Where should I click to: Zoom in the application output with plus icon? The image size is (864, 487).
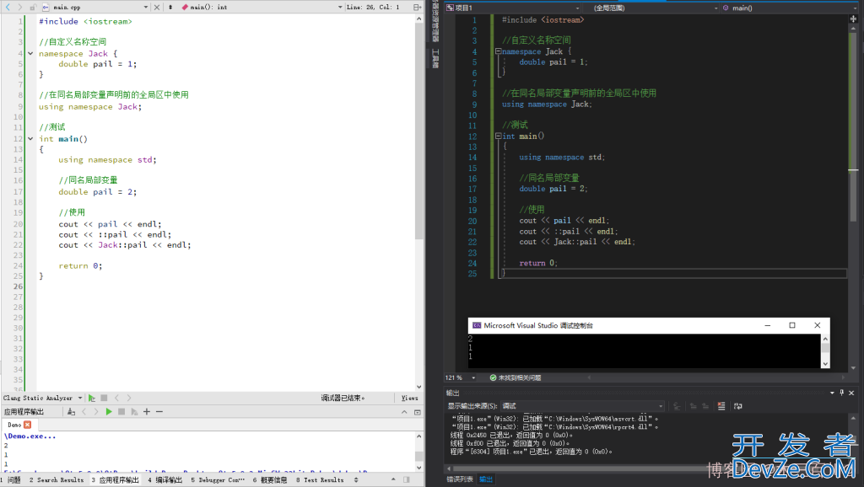coord(147,412)
